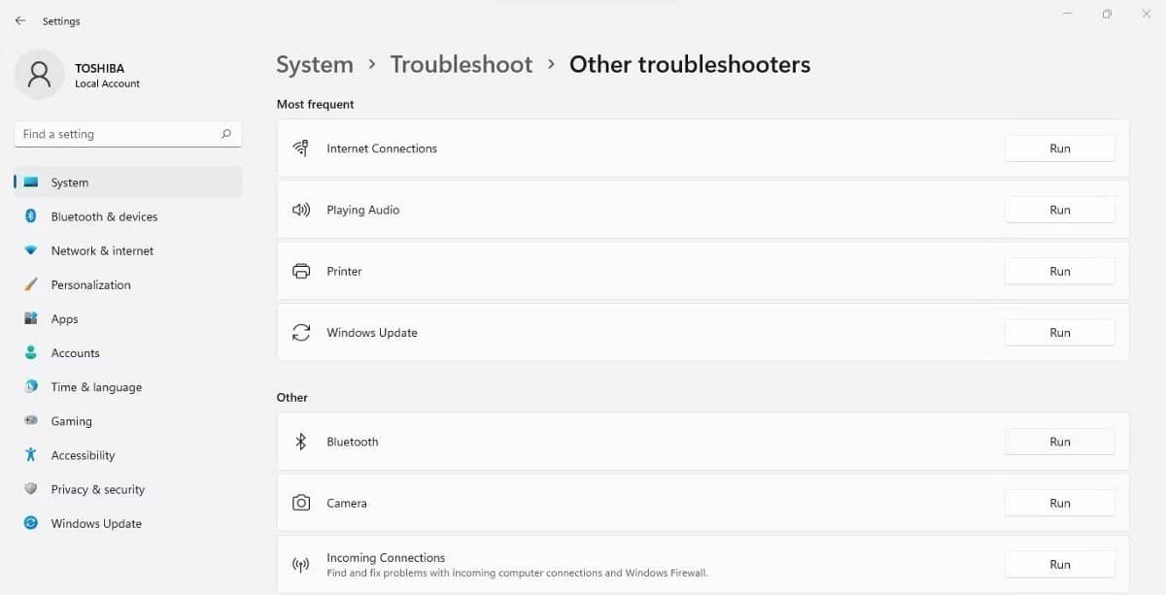
Task: Run the Playing Audio troubleshooter
Action: [x=1059, y=210]
